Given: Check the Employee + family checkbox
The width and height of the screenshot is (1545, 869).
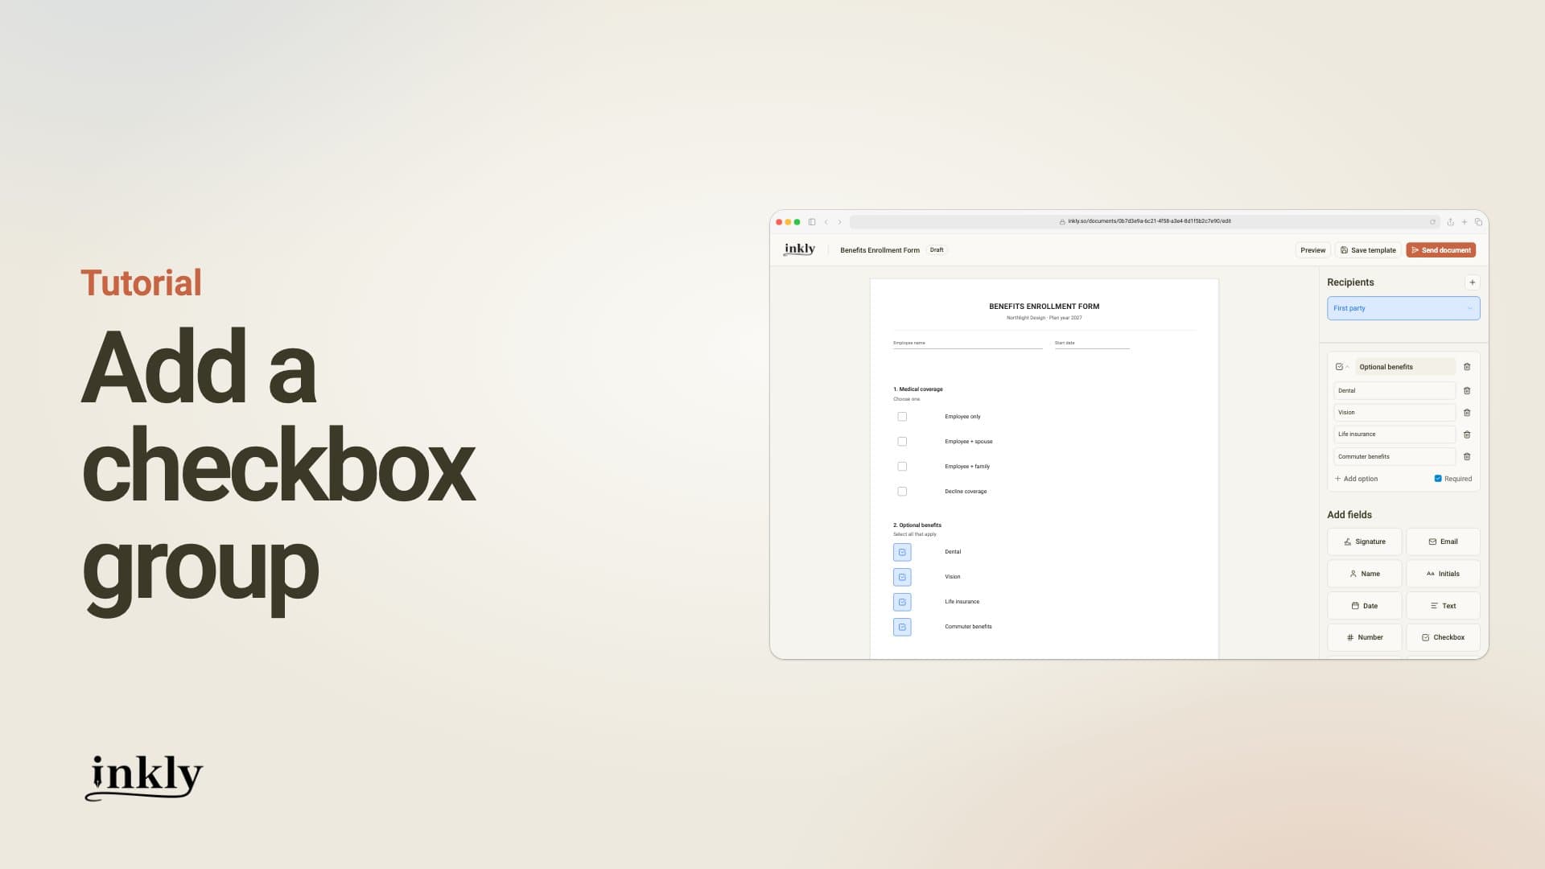Looking at the screenshot, I should pyautogui.click(x=902, y=467).
